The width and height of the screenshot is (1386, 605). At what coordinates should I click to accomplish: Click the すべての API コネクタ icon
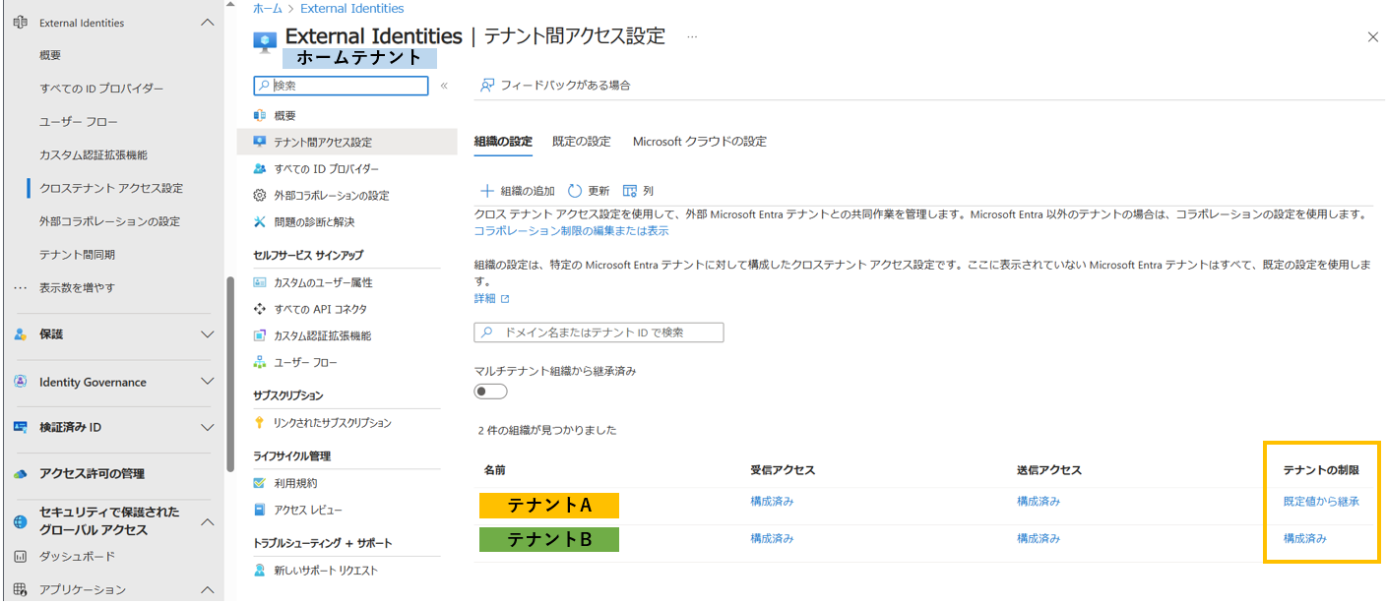click(260, 309)
